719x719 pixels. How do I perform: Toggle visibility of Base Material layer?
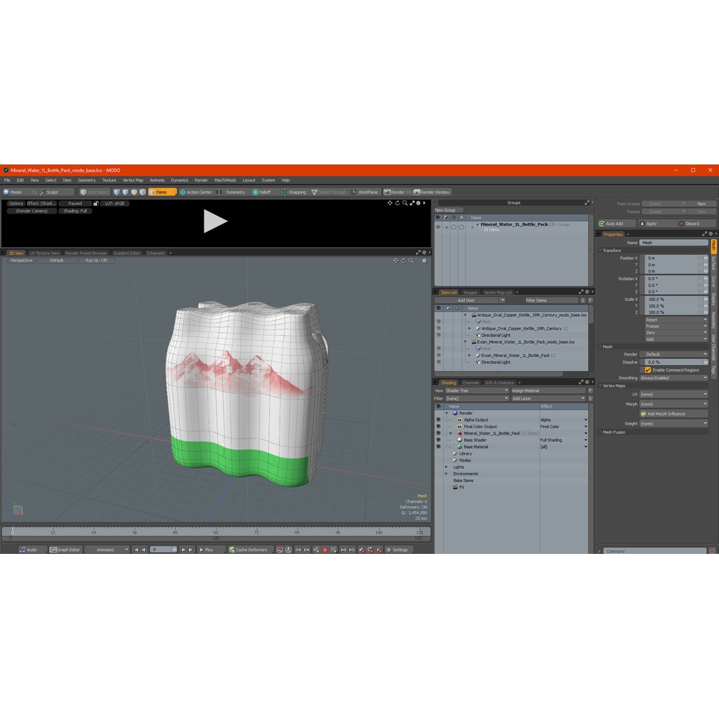click(x=438, y=447)
